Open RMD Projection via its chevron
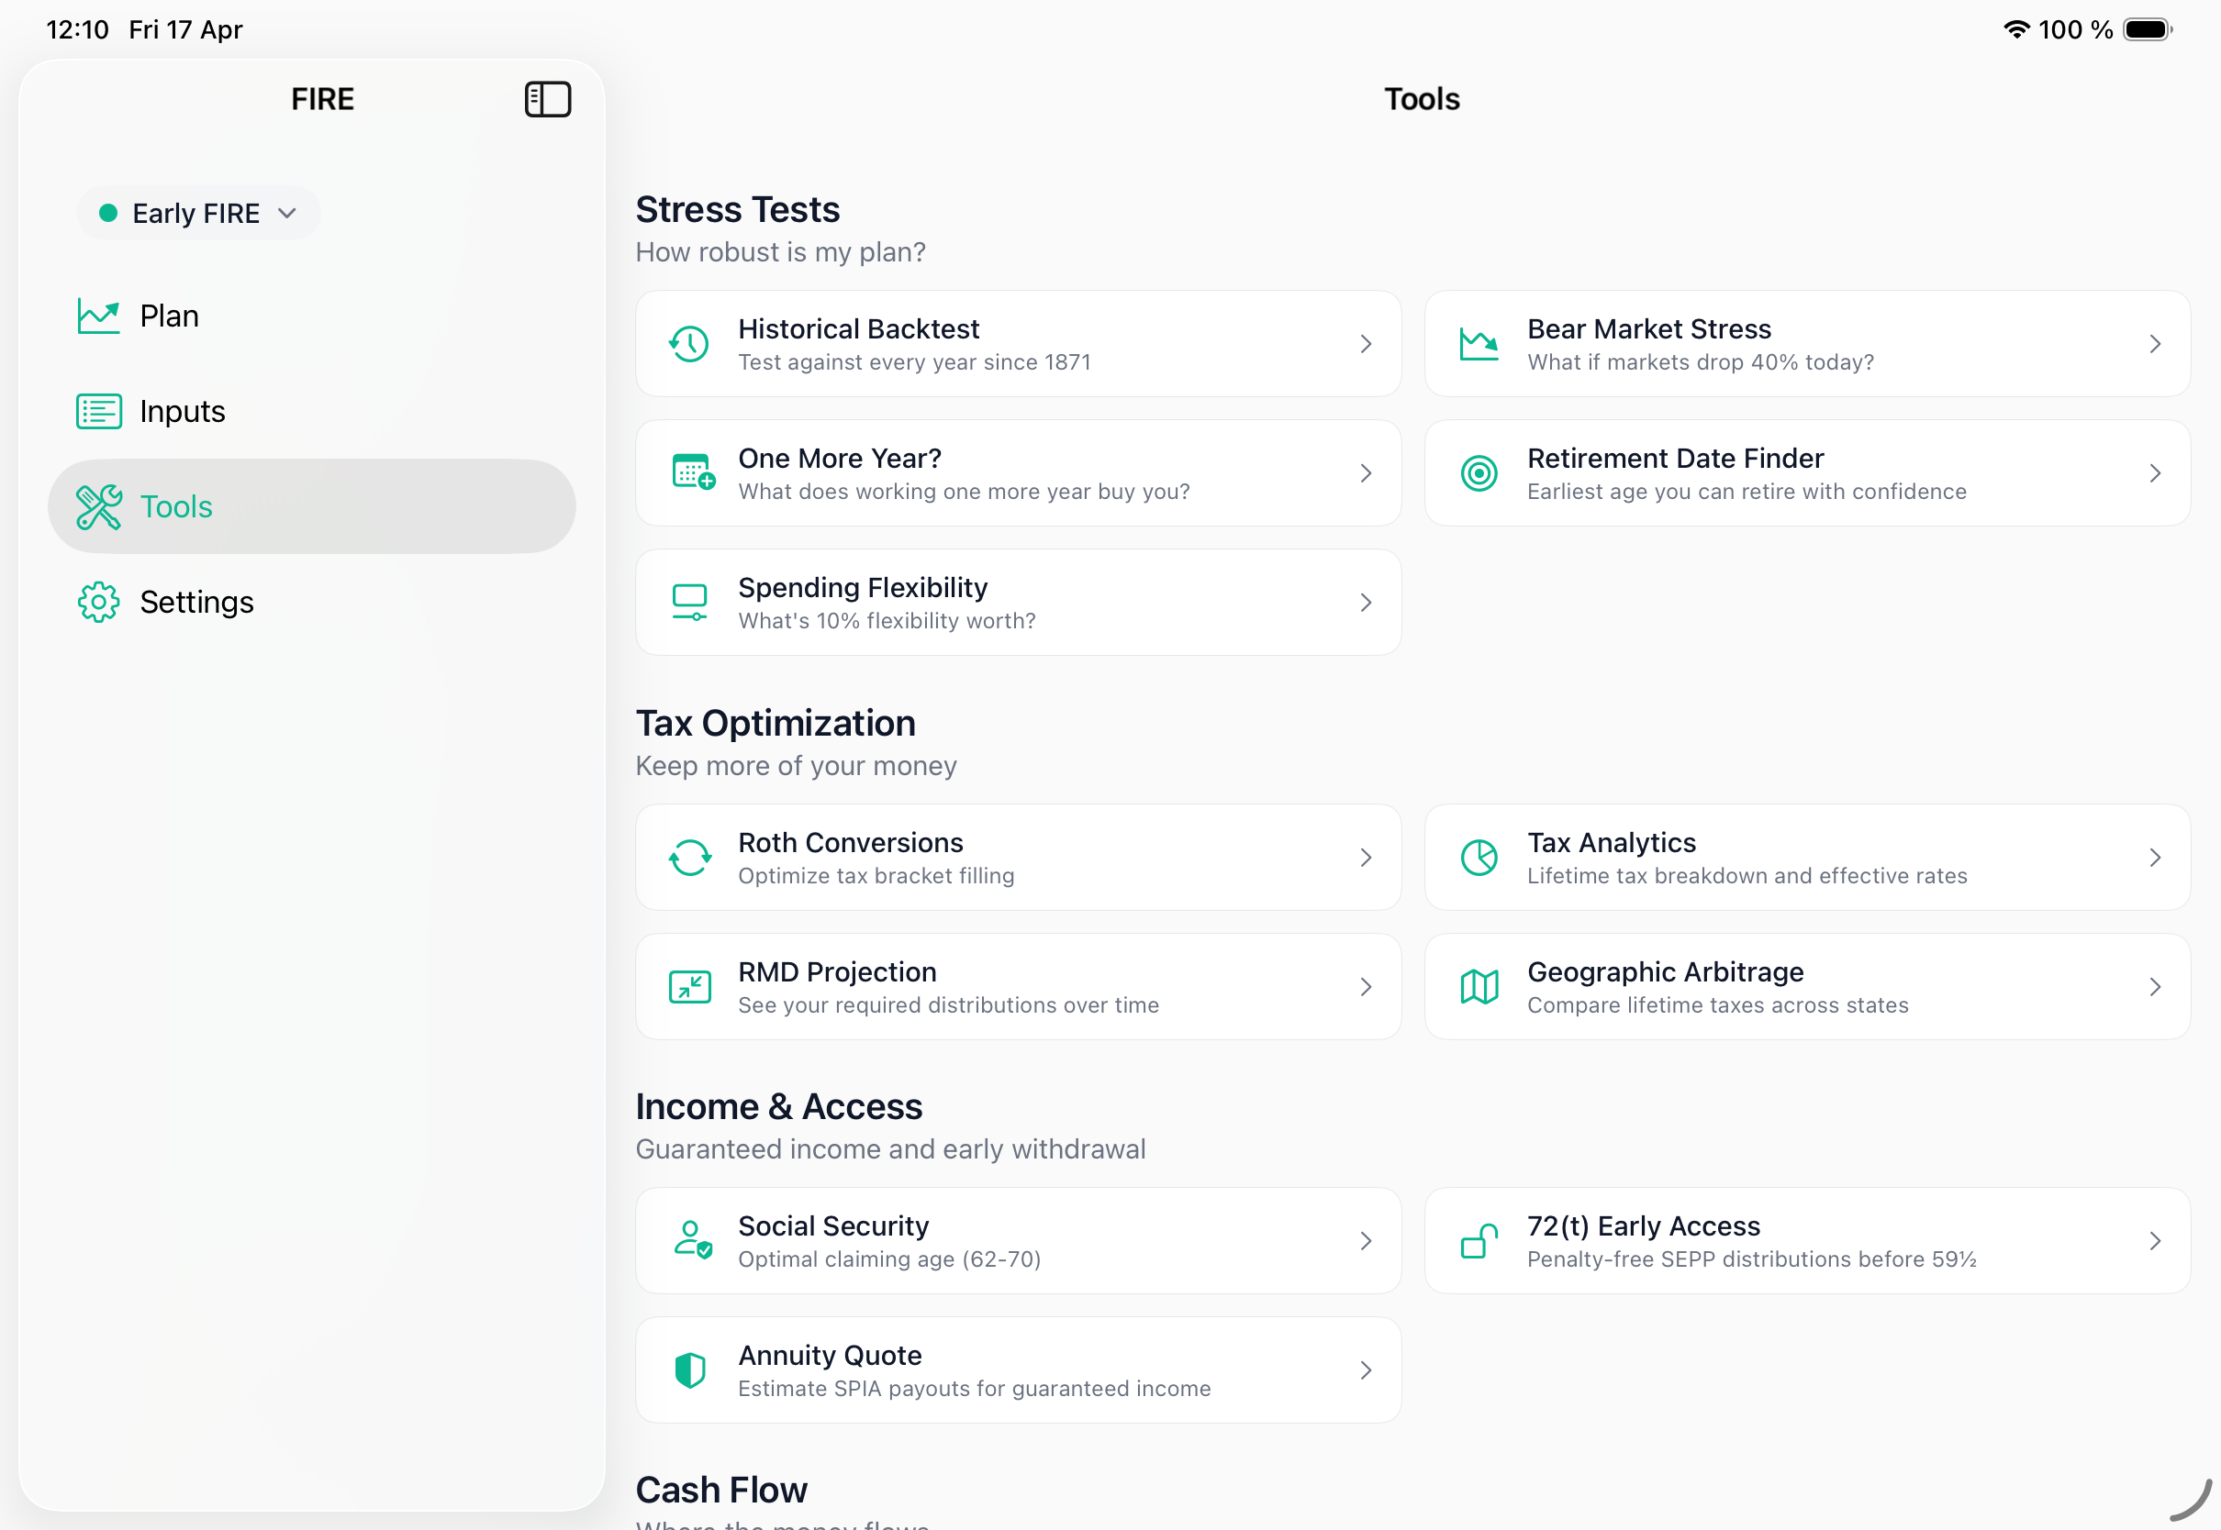This screenshot has height=1530, width=2221. click(1366, 986)
